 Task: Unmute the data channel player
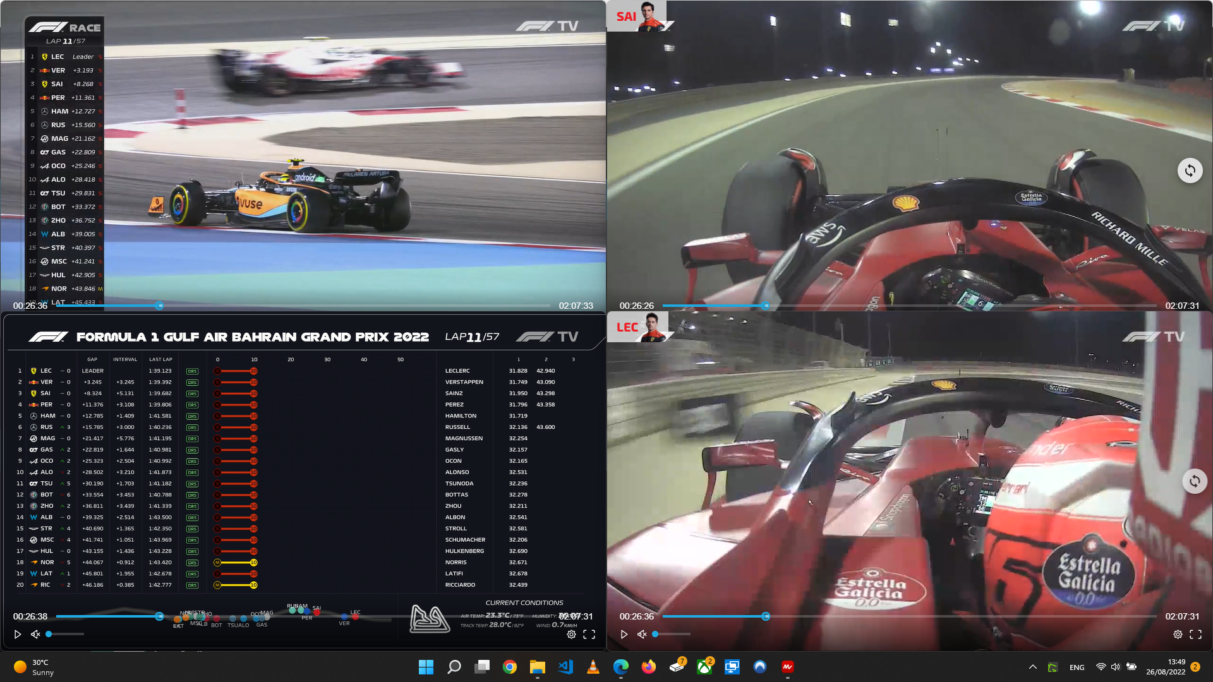35,634
